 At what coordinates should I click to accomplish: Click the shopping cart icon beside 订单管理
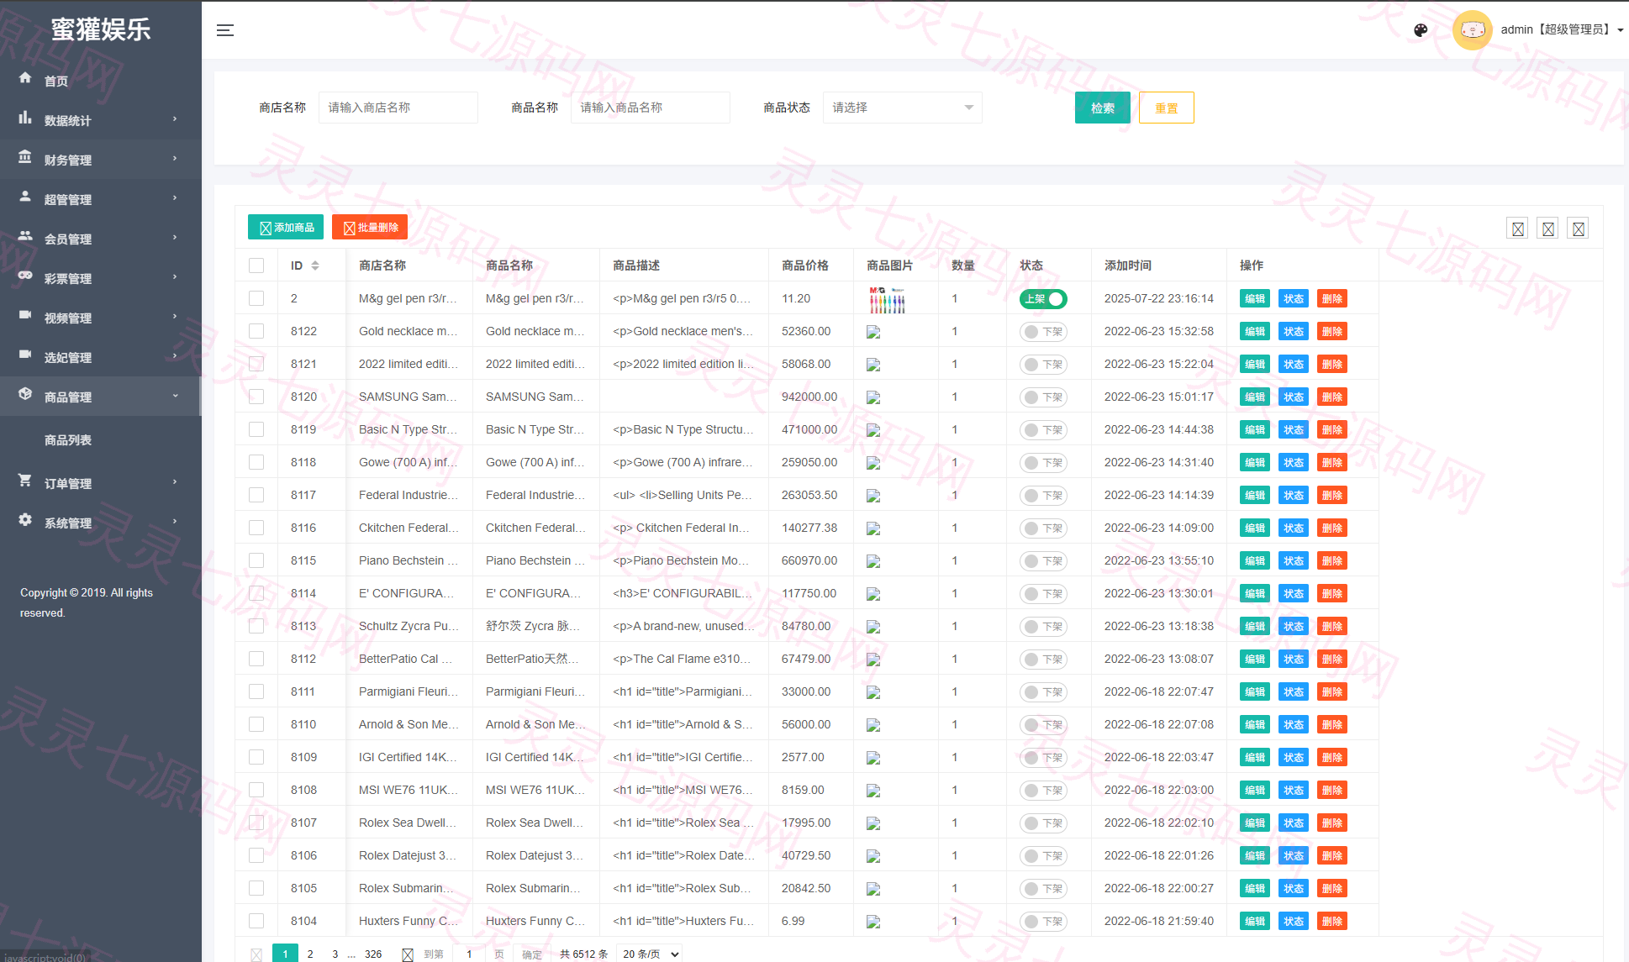coord(25,481)
